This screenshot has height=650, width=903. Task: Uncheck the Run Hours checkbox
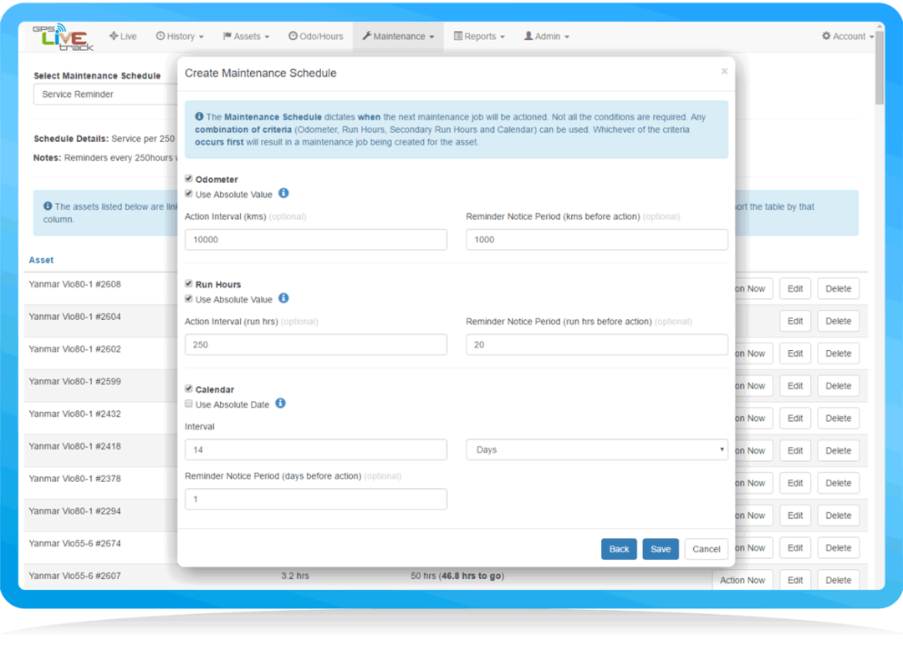tap(189, 285)
